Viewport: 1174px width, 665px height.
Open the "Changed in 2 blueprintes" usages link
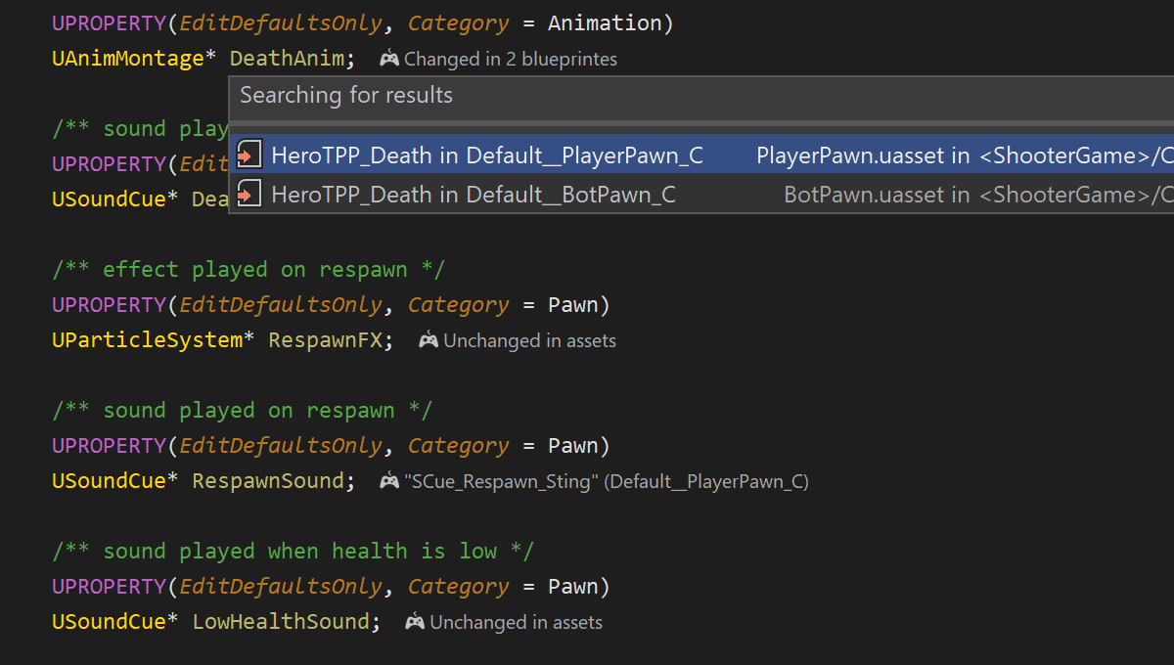[511, 59]
